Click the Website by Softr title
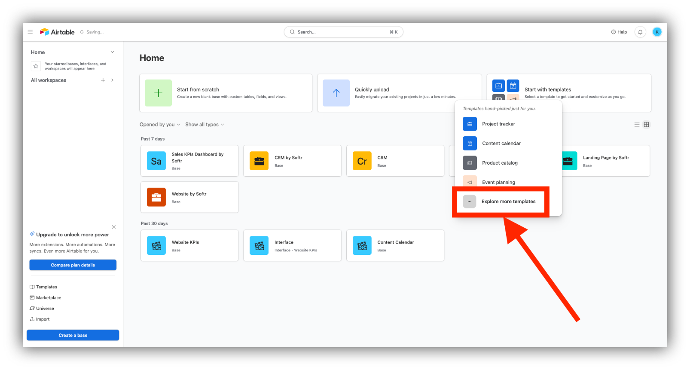 [189, 194]
